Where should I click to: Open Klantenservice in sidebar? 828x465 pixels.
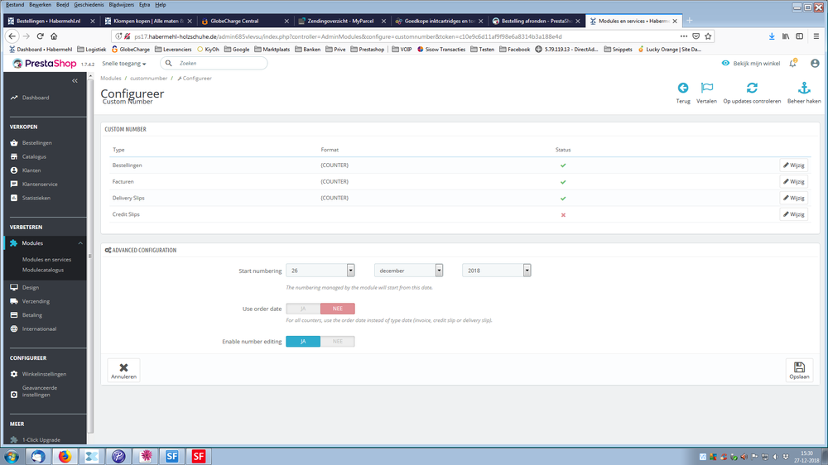tap(40, 185)
